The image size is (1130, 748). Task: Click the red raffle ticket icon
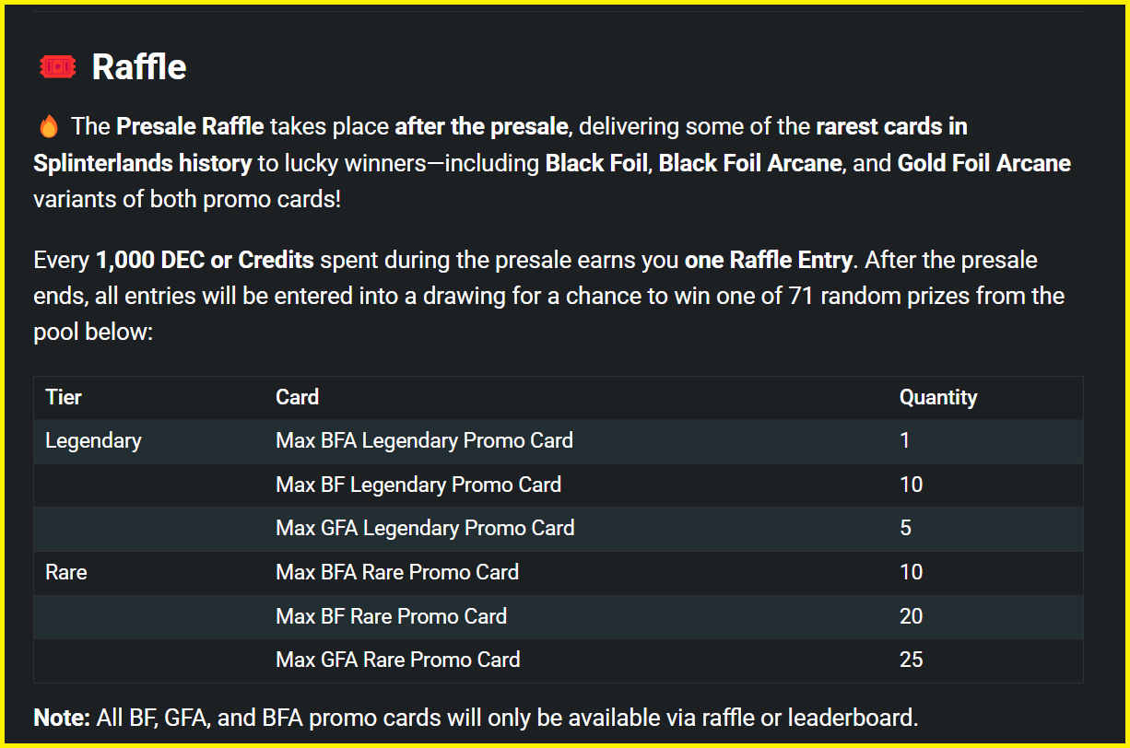(x=57, y=66)
